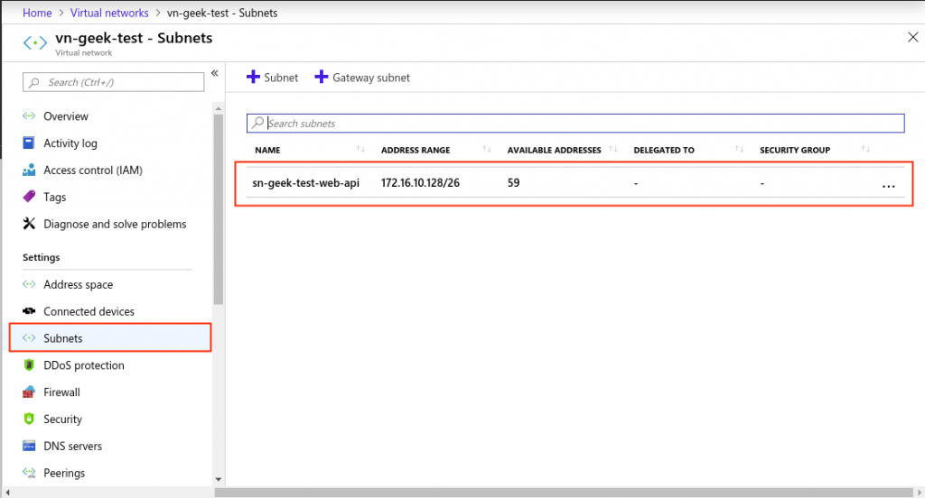Viewport: 925px width, 498px height.
Task: Go to Virtual networks breadcrumb link
Action: 109,13
